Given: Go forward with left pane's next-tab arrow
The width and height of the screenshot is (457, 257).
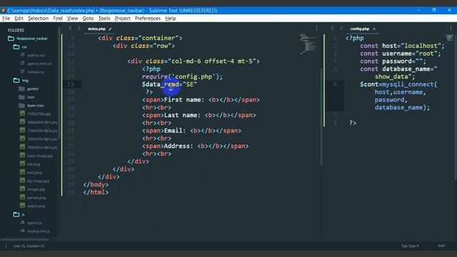Looking at the screenshot, I should [79, 29].
